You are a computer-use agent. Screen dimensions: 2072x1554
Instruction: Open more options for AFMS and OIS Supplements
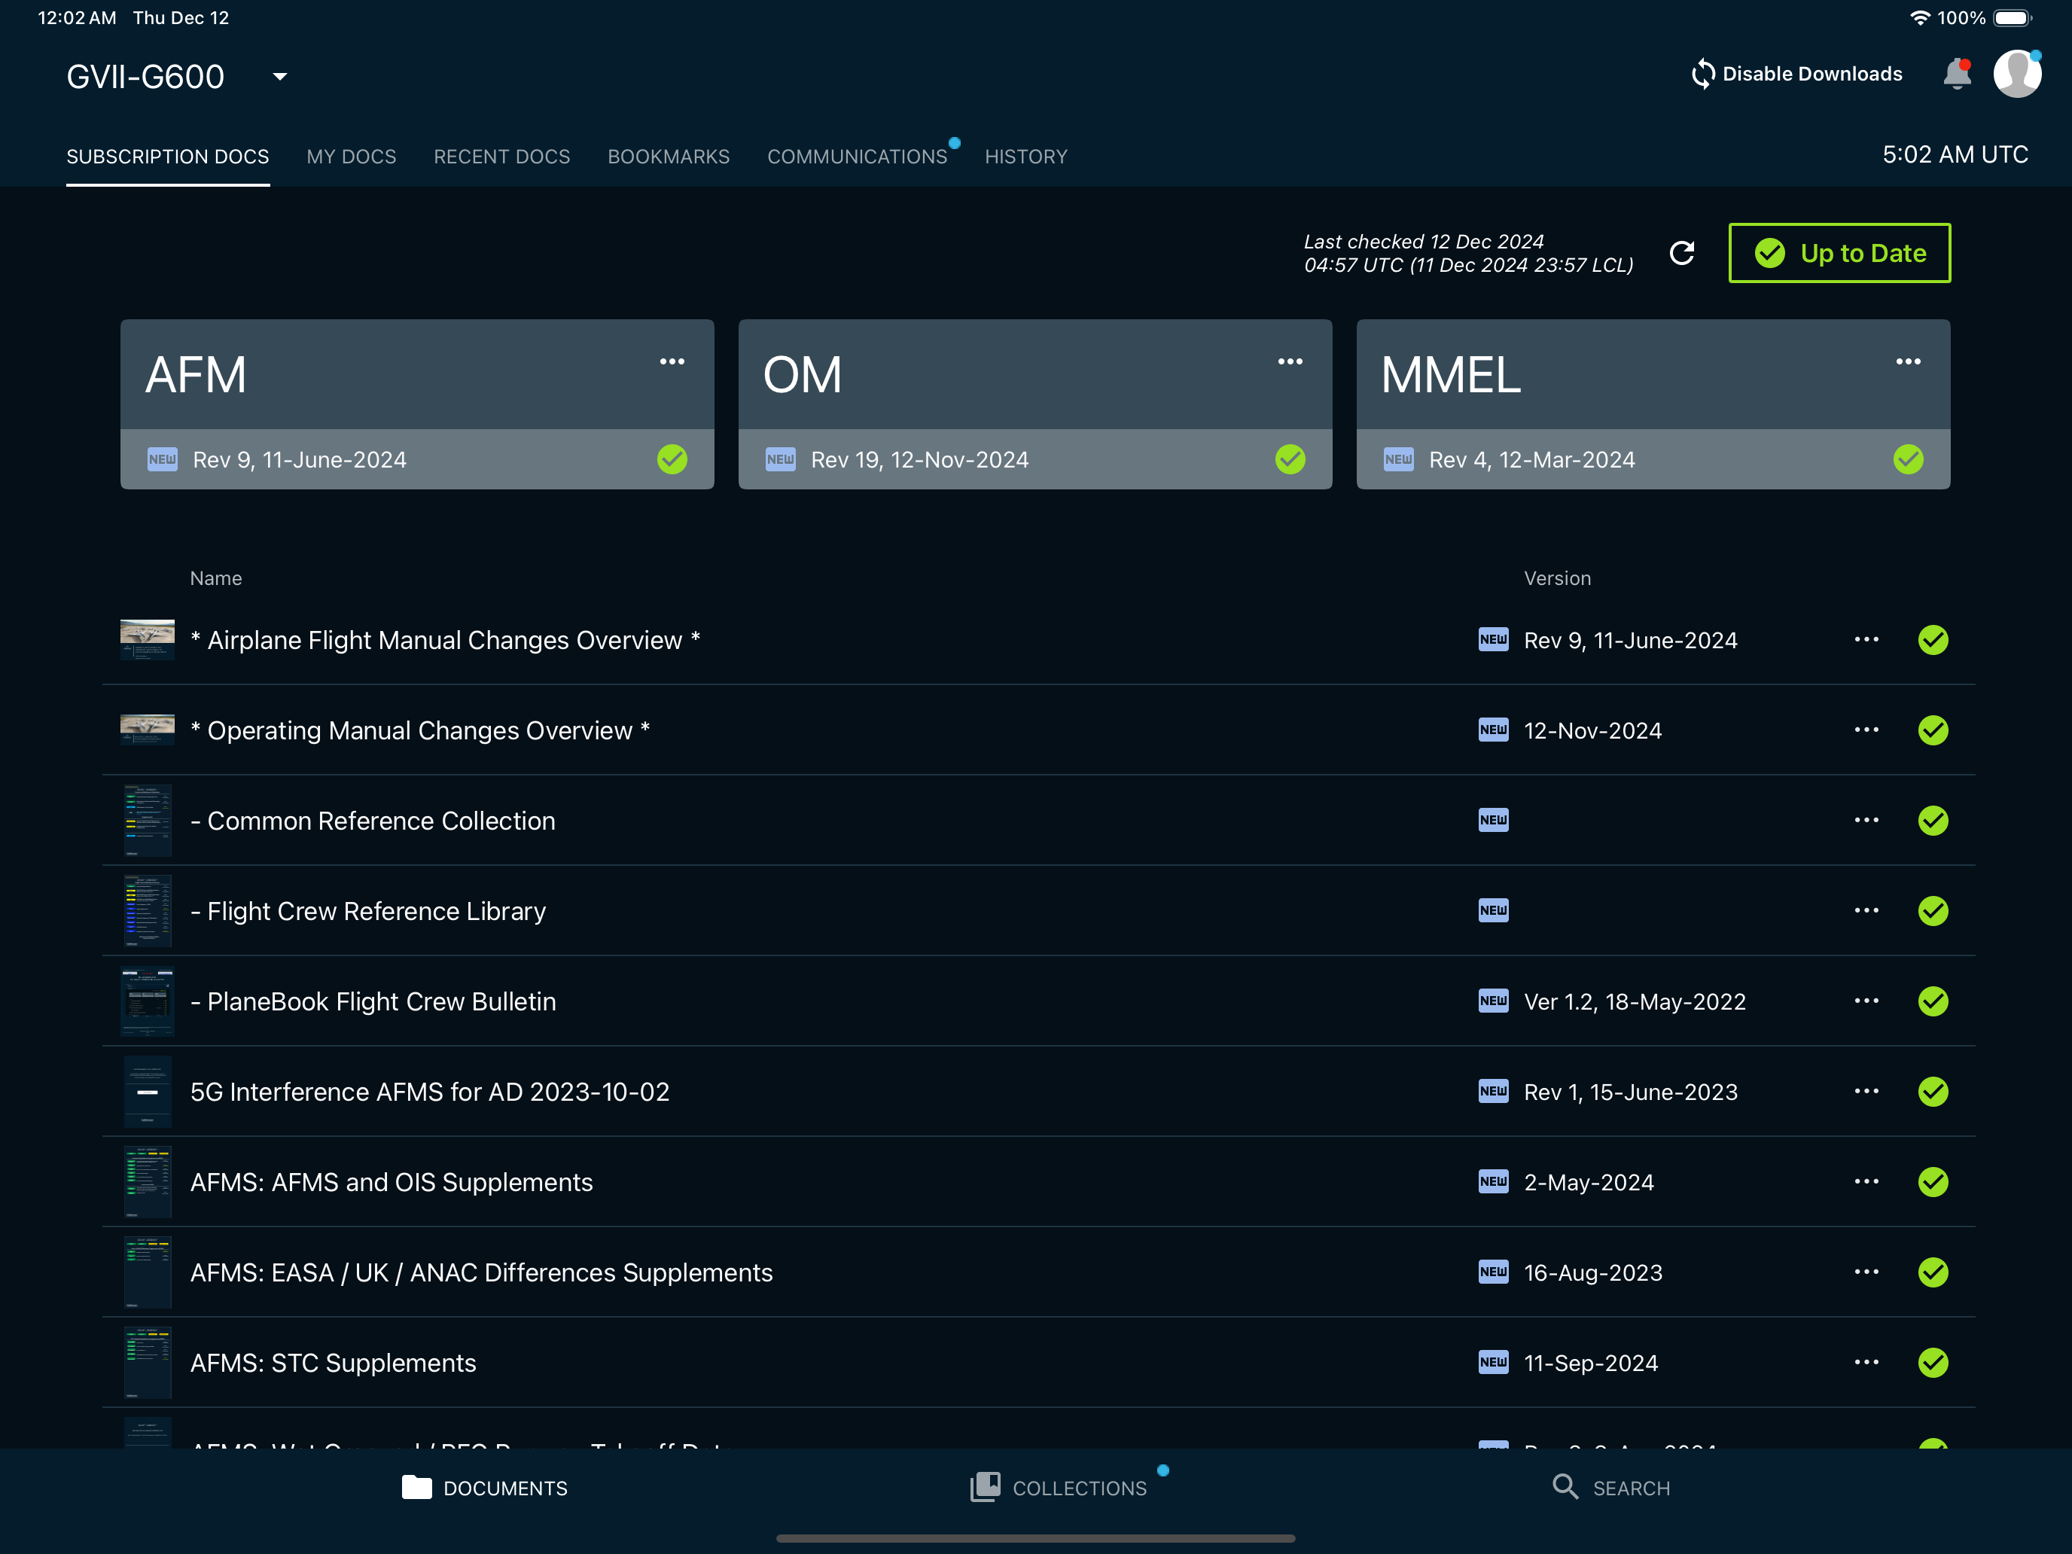tap(1867, 1182)
